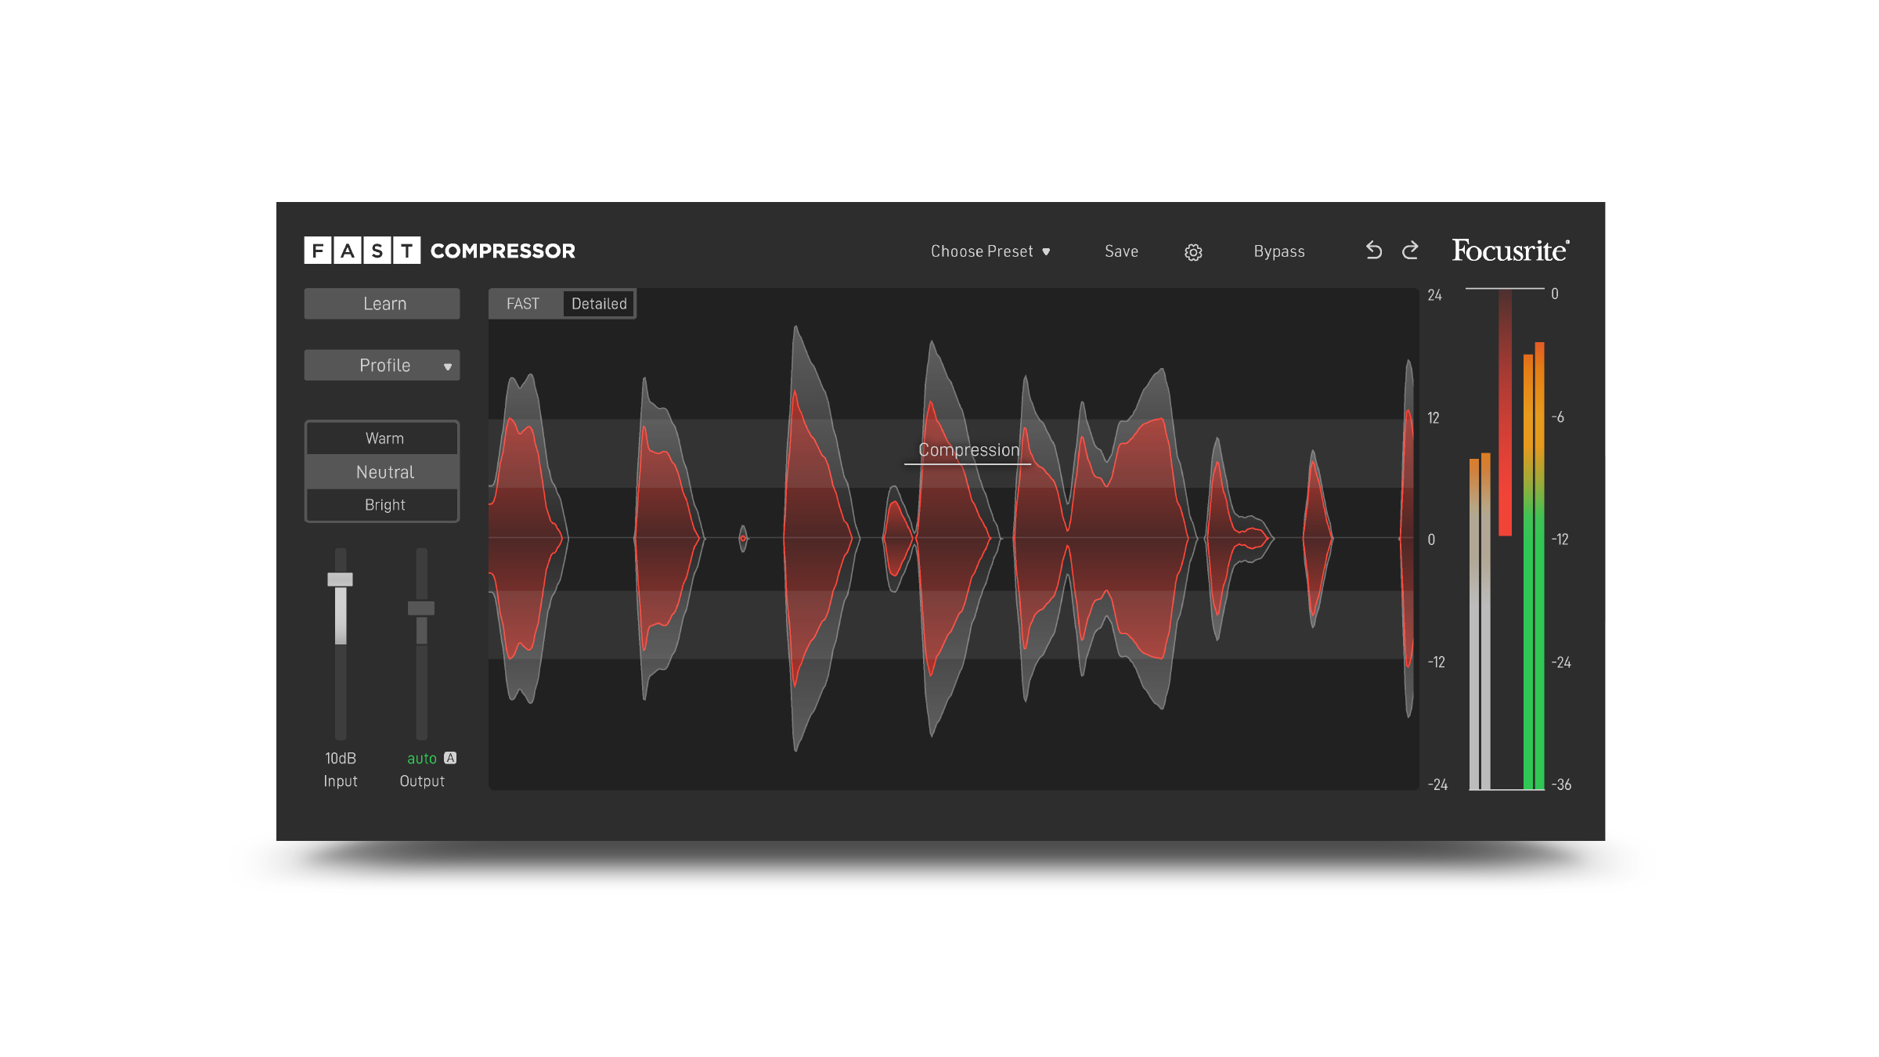1879x1057 pixels.
Task: Click the FAST logo letters
Action: click(x=362, y=251)
